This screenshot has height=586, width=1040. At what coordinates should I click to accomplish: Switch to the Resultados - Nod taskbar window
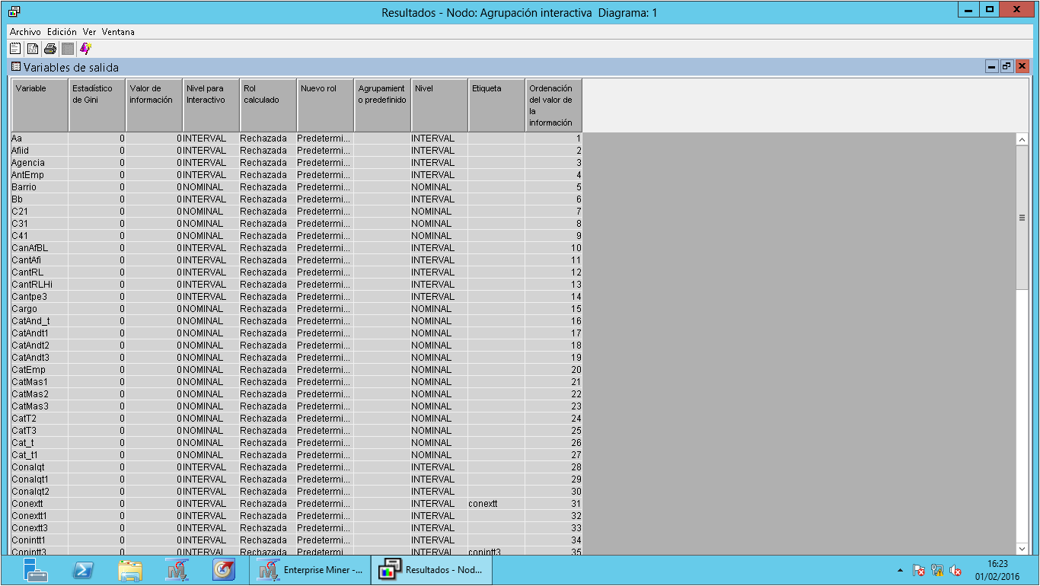click(x=431, y=569)
